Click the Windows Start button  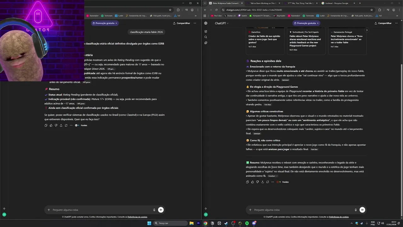(x=149, y=223)
